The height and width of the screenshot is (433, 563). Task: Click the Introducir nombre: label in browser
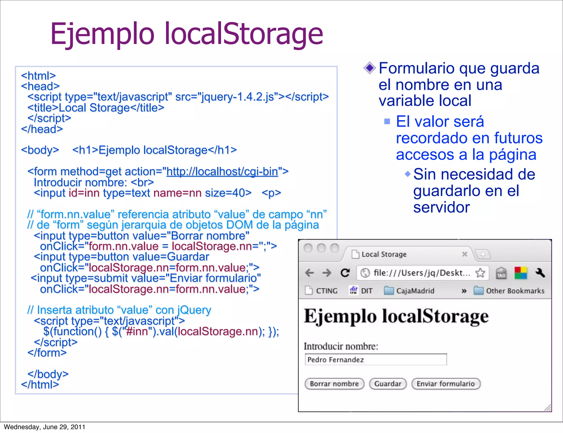coord(341,346)
